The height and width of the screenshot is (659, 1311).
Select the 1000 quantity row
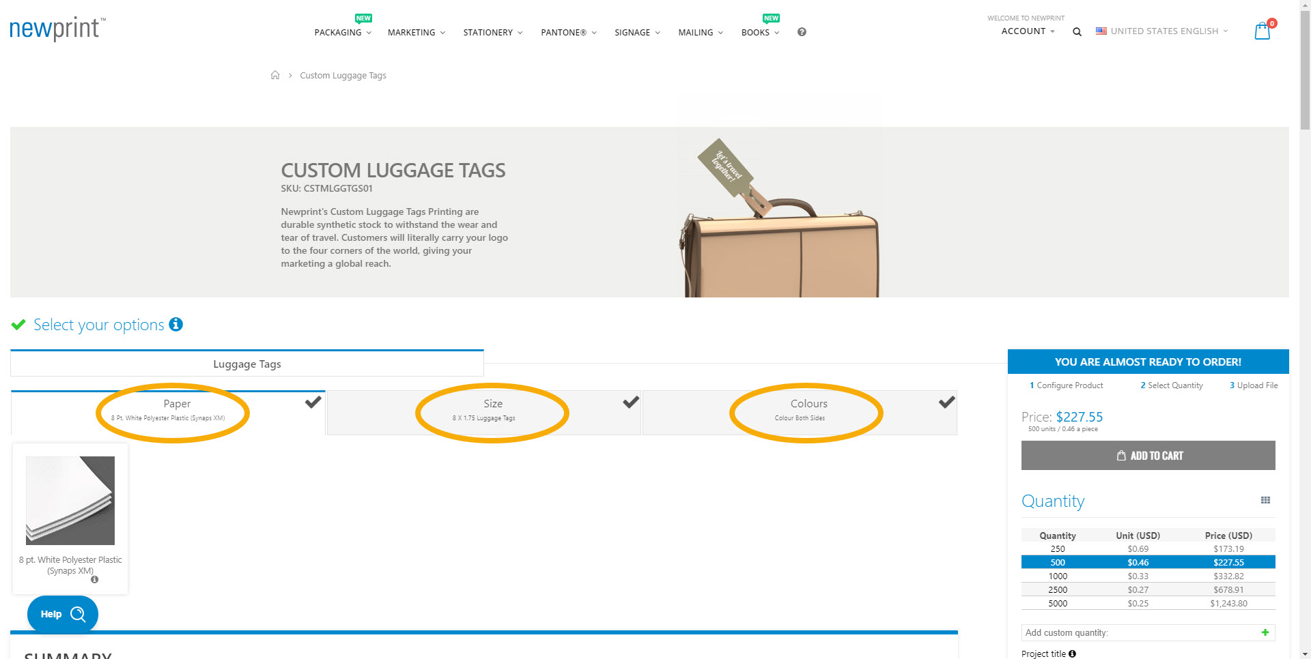point(1148,576)
